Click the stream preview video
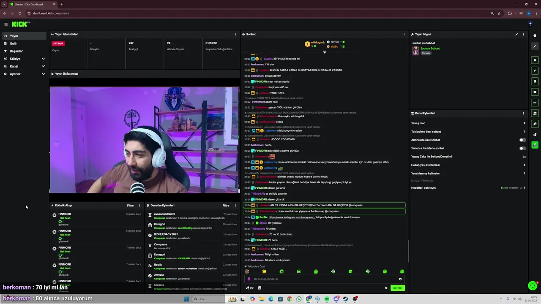 (145, 140)
